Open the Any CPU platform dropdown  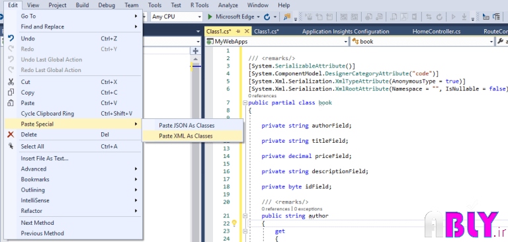click(x=176, y=17)
